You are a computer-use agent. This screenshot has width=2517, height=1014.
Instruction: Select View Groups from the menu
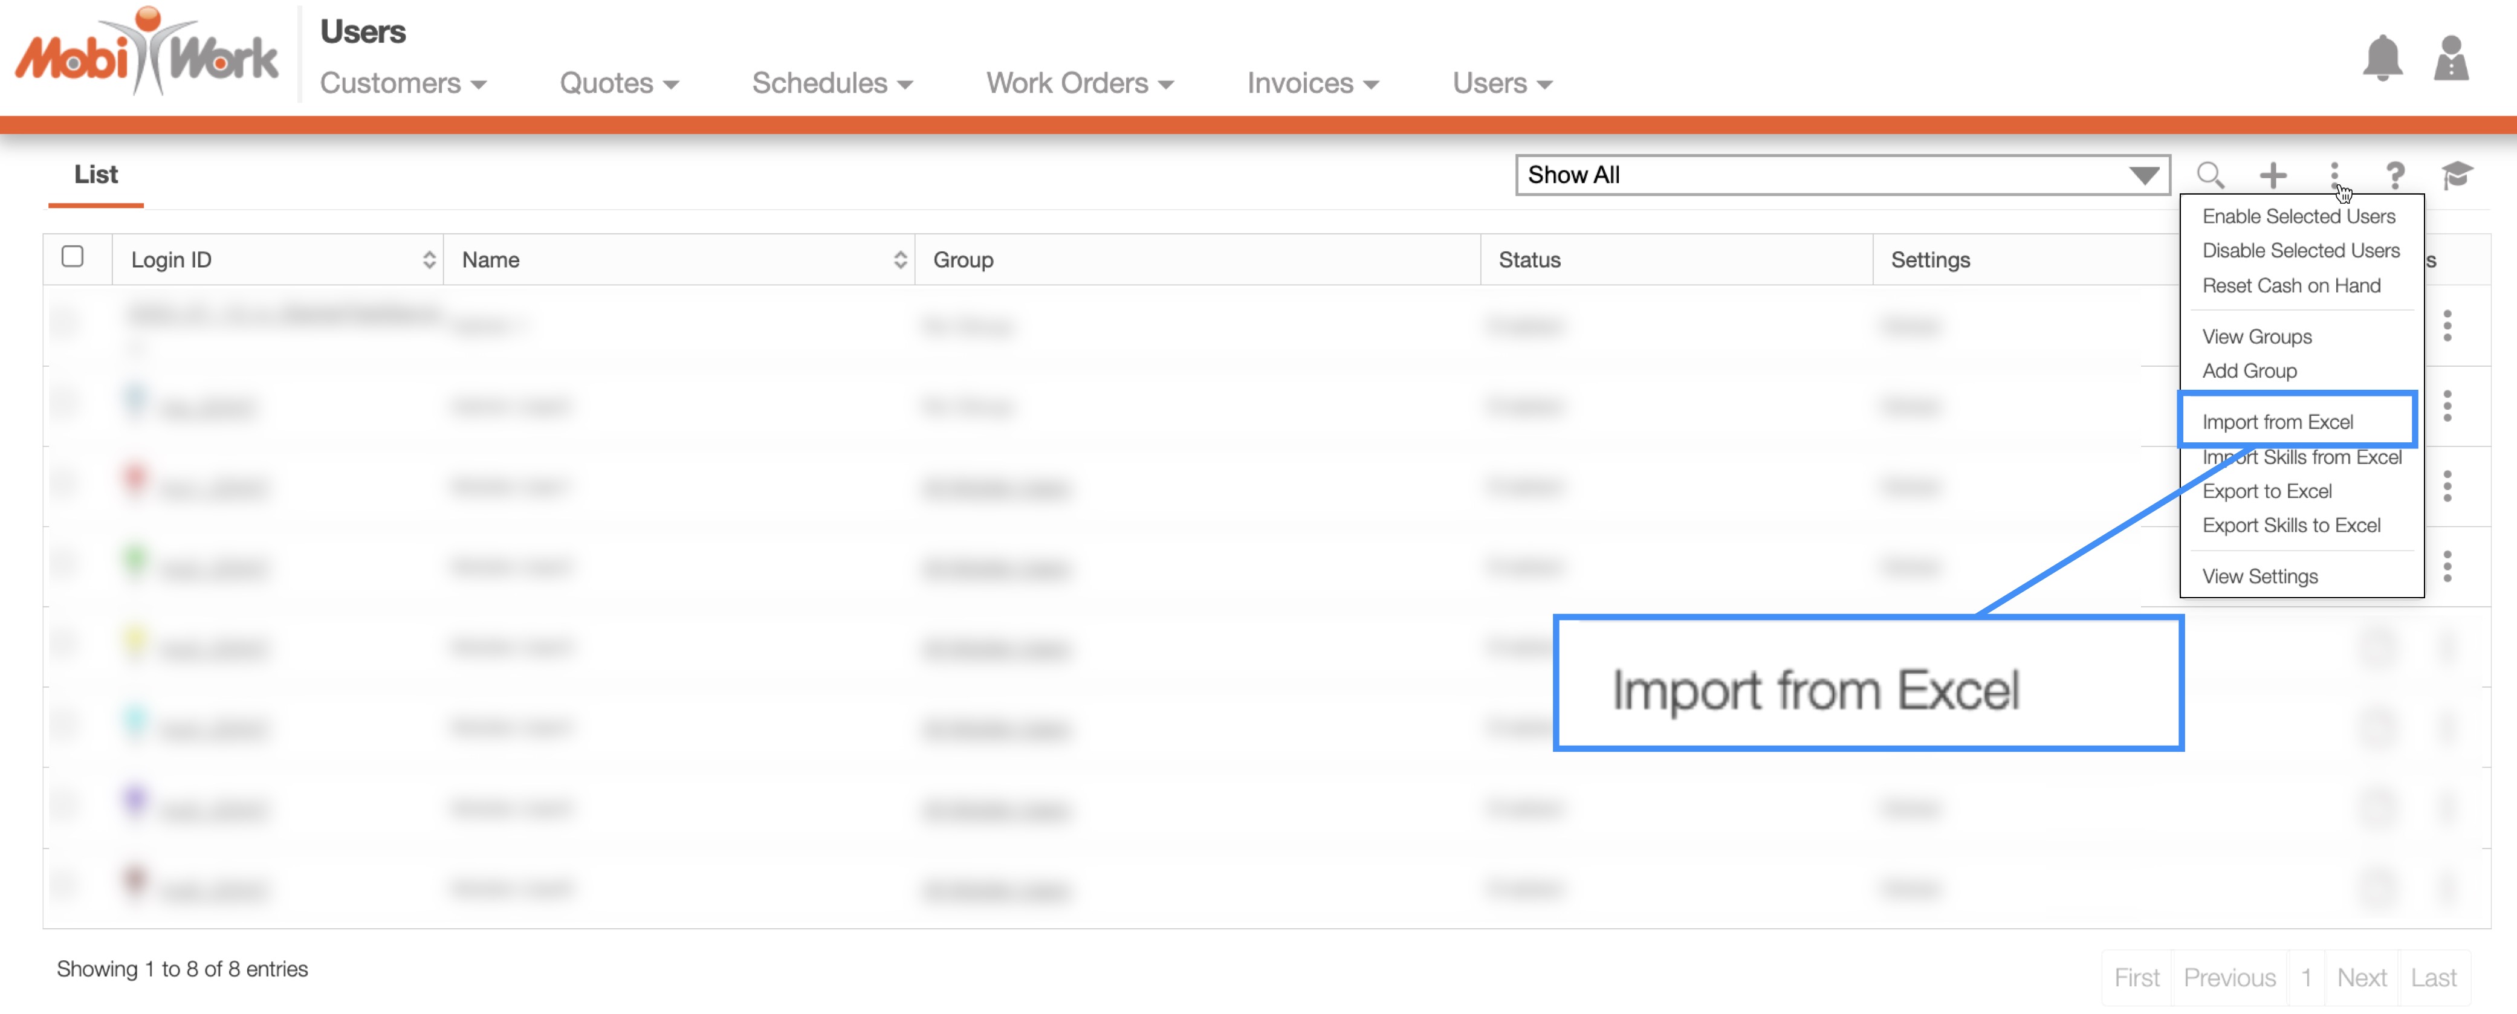point(2256,337)
